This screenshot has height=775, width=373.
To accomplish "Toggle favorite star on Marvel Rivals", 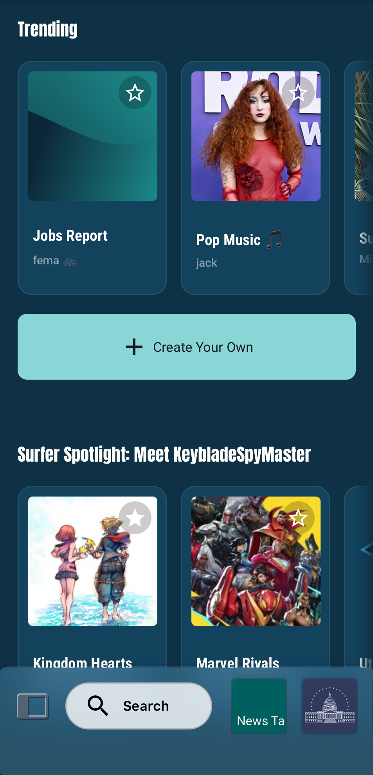I will click(298, 518).
